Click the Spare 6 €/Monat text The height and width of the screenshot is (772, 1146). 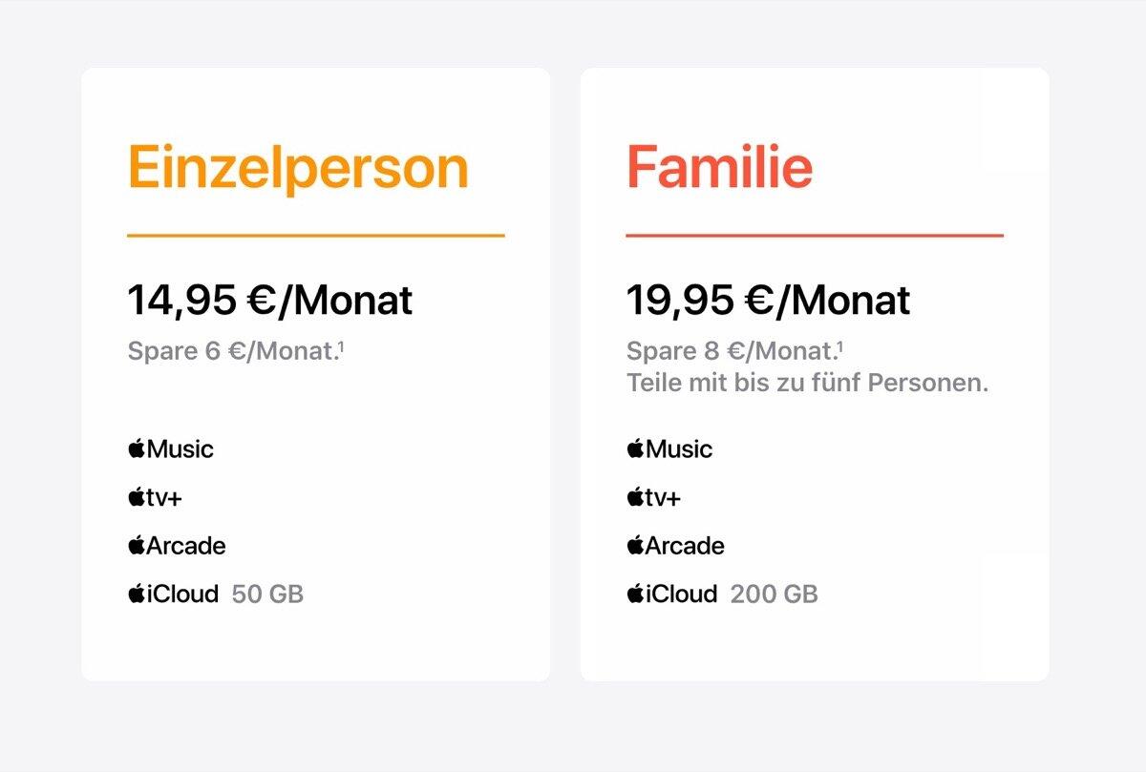click(x=232, y=351)
